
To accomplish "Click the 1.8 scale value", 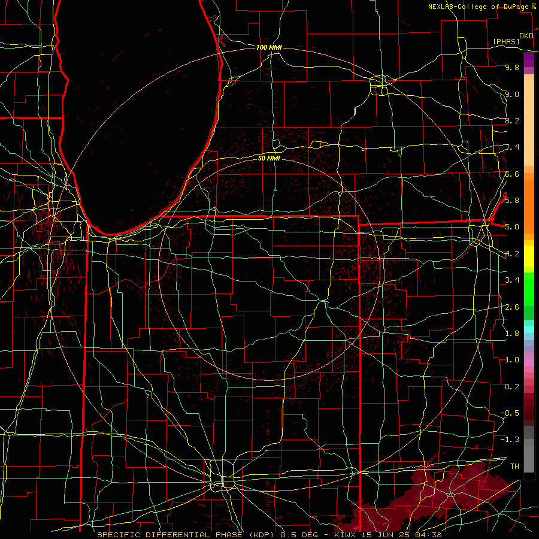I will pyautogui.click(x=512, y=333).
